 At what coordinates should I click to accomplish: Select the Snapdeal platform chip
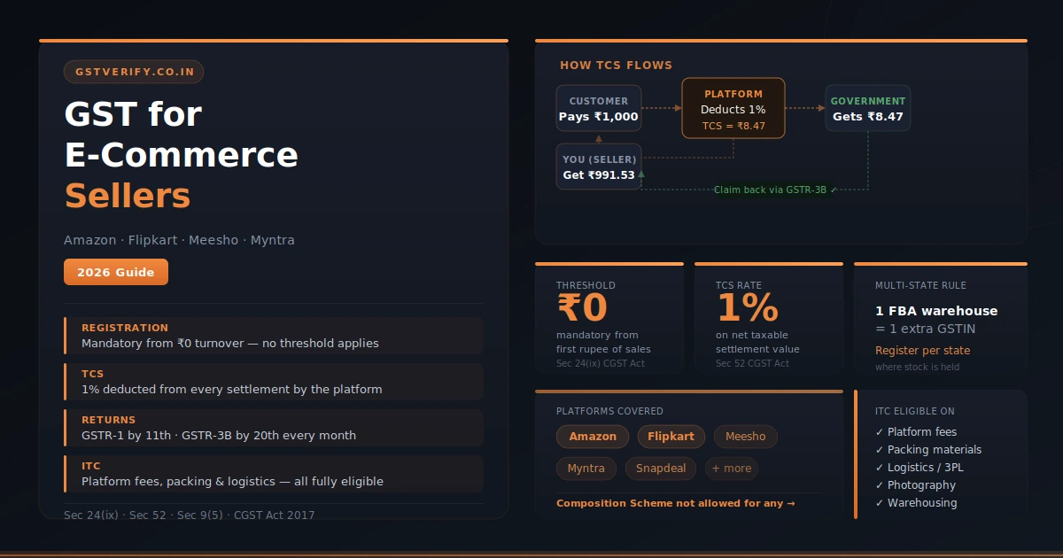pos(661,469)
